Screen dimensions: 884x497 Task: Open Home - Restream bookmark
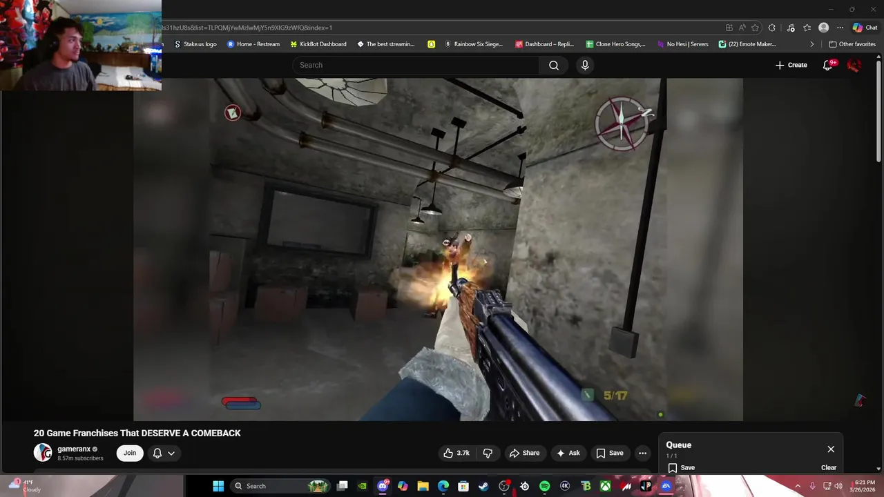(x=253, y=44)
